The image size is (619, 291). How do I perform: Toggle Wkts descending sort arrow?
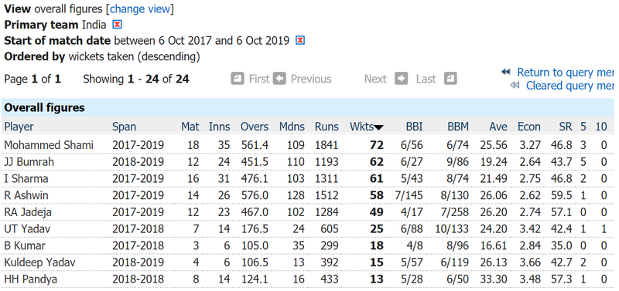click(378, 127)
